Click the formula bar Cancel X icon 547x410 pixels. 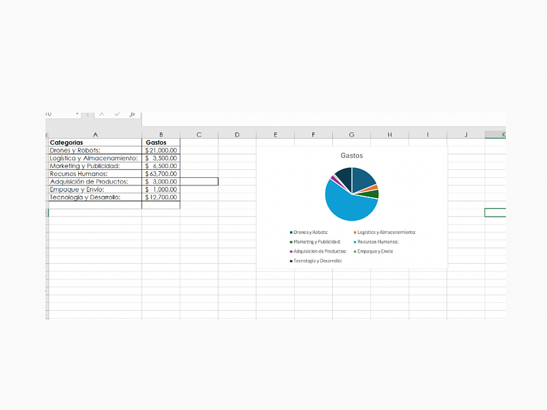[x=102, y=114]
